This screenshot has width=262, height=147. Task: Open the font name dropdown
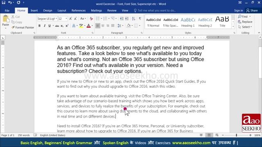tap(56, 19)
